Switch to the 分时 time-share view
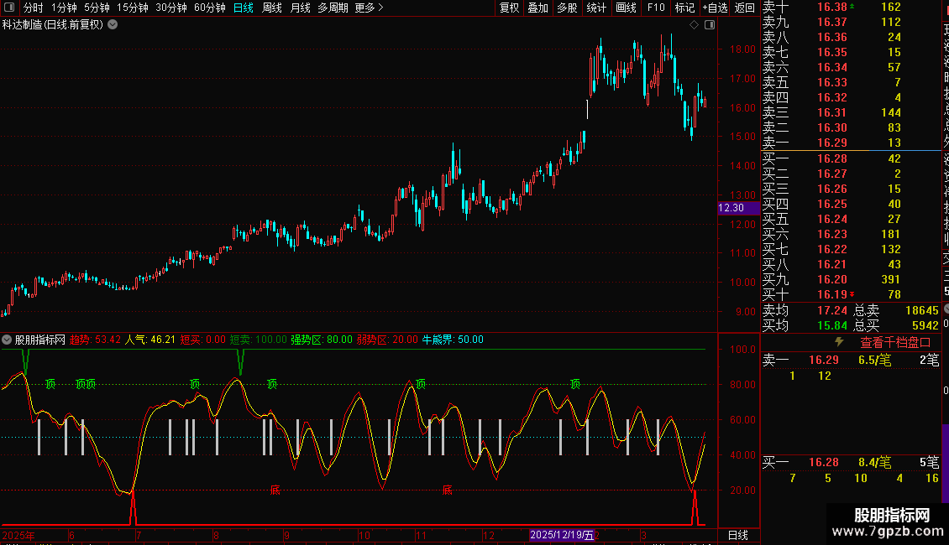 [34, 8]
